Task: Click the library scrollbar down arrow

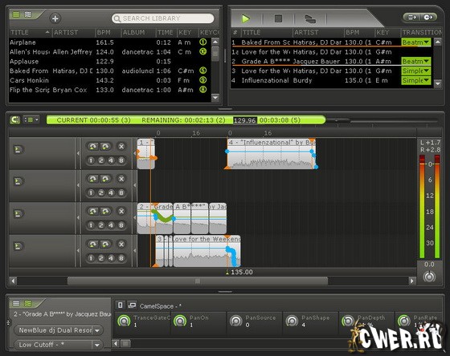Action: tap(215, 98)
